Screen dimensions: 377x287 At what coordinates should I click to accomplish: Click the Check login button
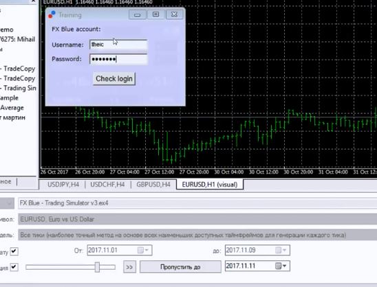pyautogui.click(x=114, y=79)
